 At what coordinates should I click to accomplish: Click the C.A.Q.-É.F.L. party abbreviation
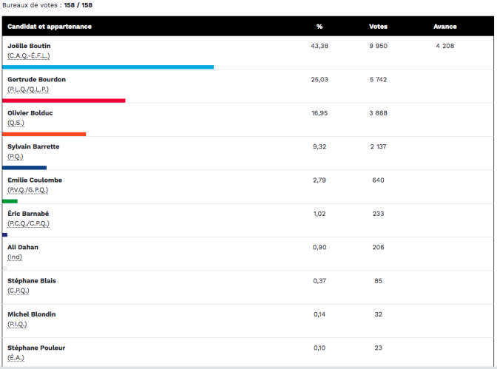tap(29, 55)
